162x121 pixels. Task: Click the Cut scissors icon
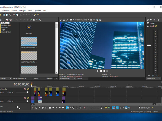pos(14,15)
